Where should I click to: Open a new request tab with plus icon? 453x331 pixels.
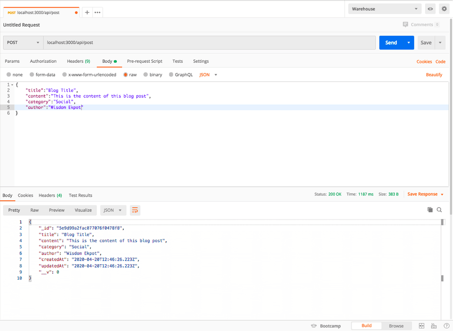[x=87, y=12]
